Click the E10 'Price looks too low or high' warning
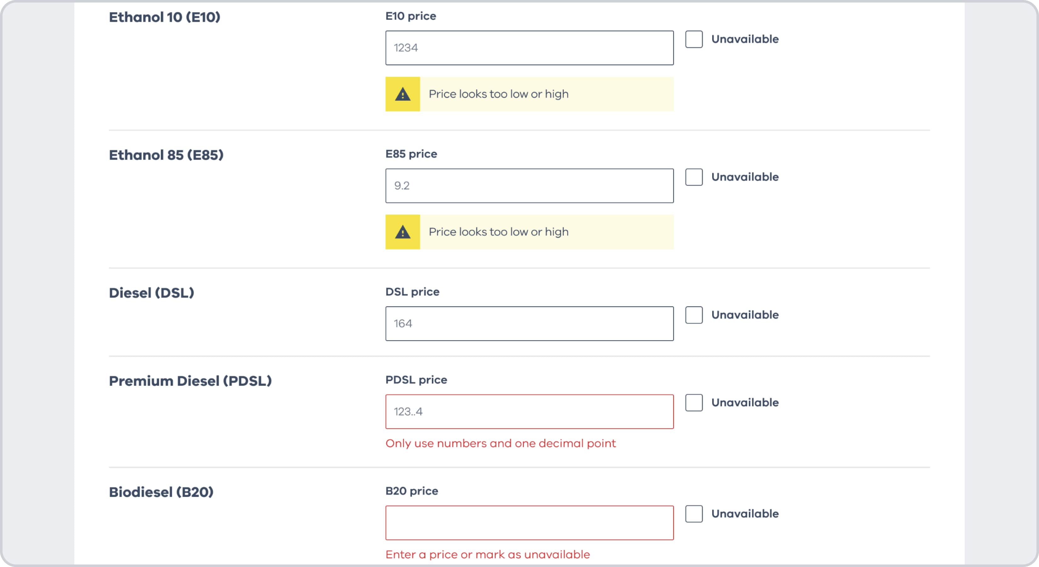Screen dimensions: 1039x567 tap(498, 94)
